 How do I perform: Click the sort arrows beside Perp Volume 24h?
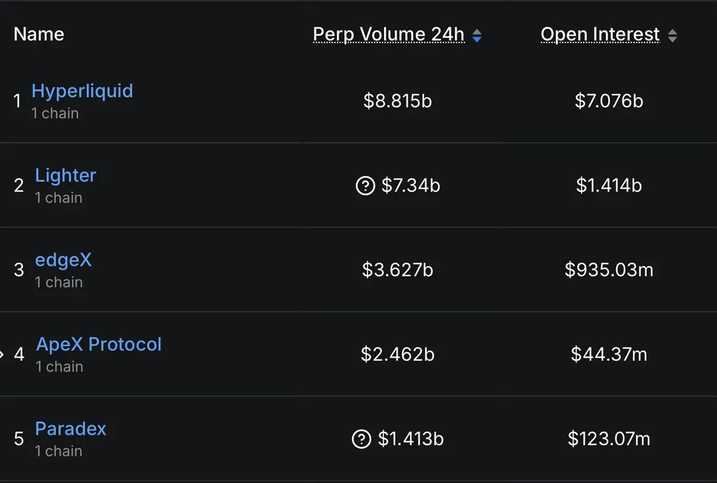(477, 36)
